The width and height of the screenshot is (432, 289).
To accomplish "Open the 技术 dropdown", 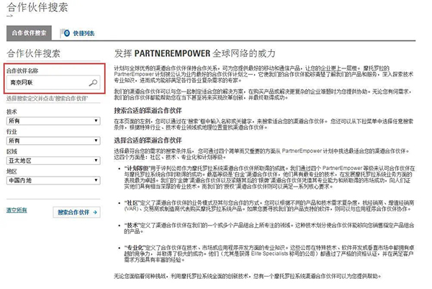I will (53, 121).
